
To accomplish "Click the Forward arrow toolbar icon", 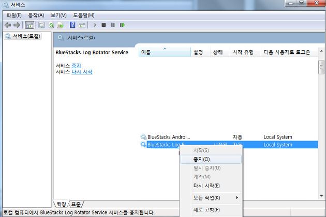I will [17, 25].
